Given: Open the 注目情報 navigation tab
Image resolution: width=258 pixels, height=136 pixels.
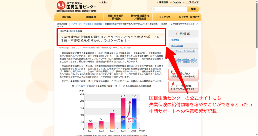Looking at the screenshot, I should [67, 17].
